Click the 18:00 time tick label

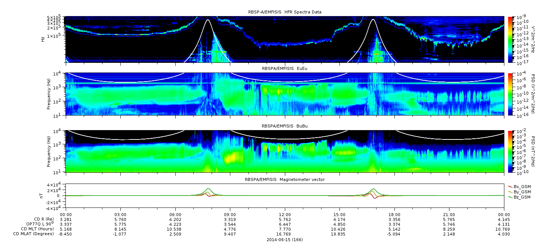[x=394, y=214]
